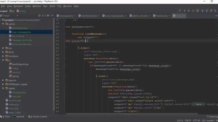Viewport: 218px width, 122px height.
Task: Click the run-with-coverage icon in the toolbar
Action: (193, 11)
